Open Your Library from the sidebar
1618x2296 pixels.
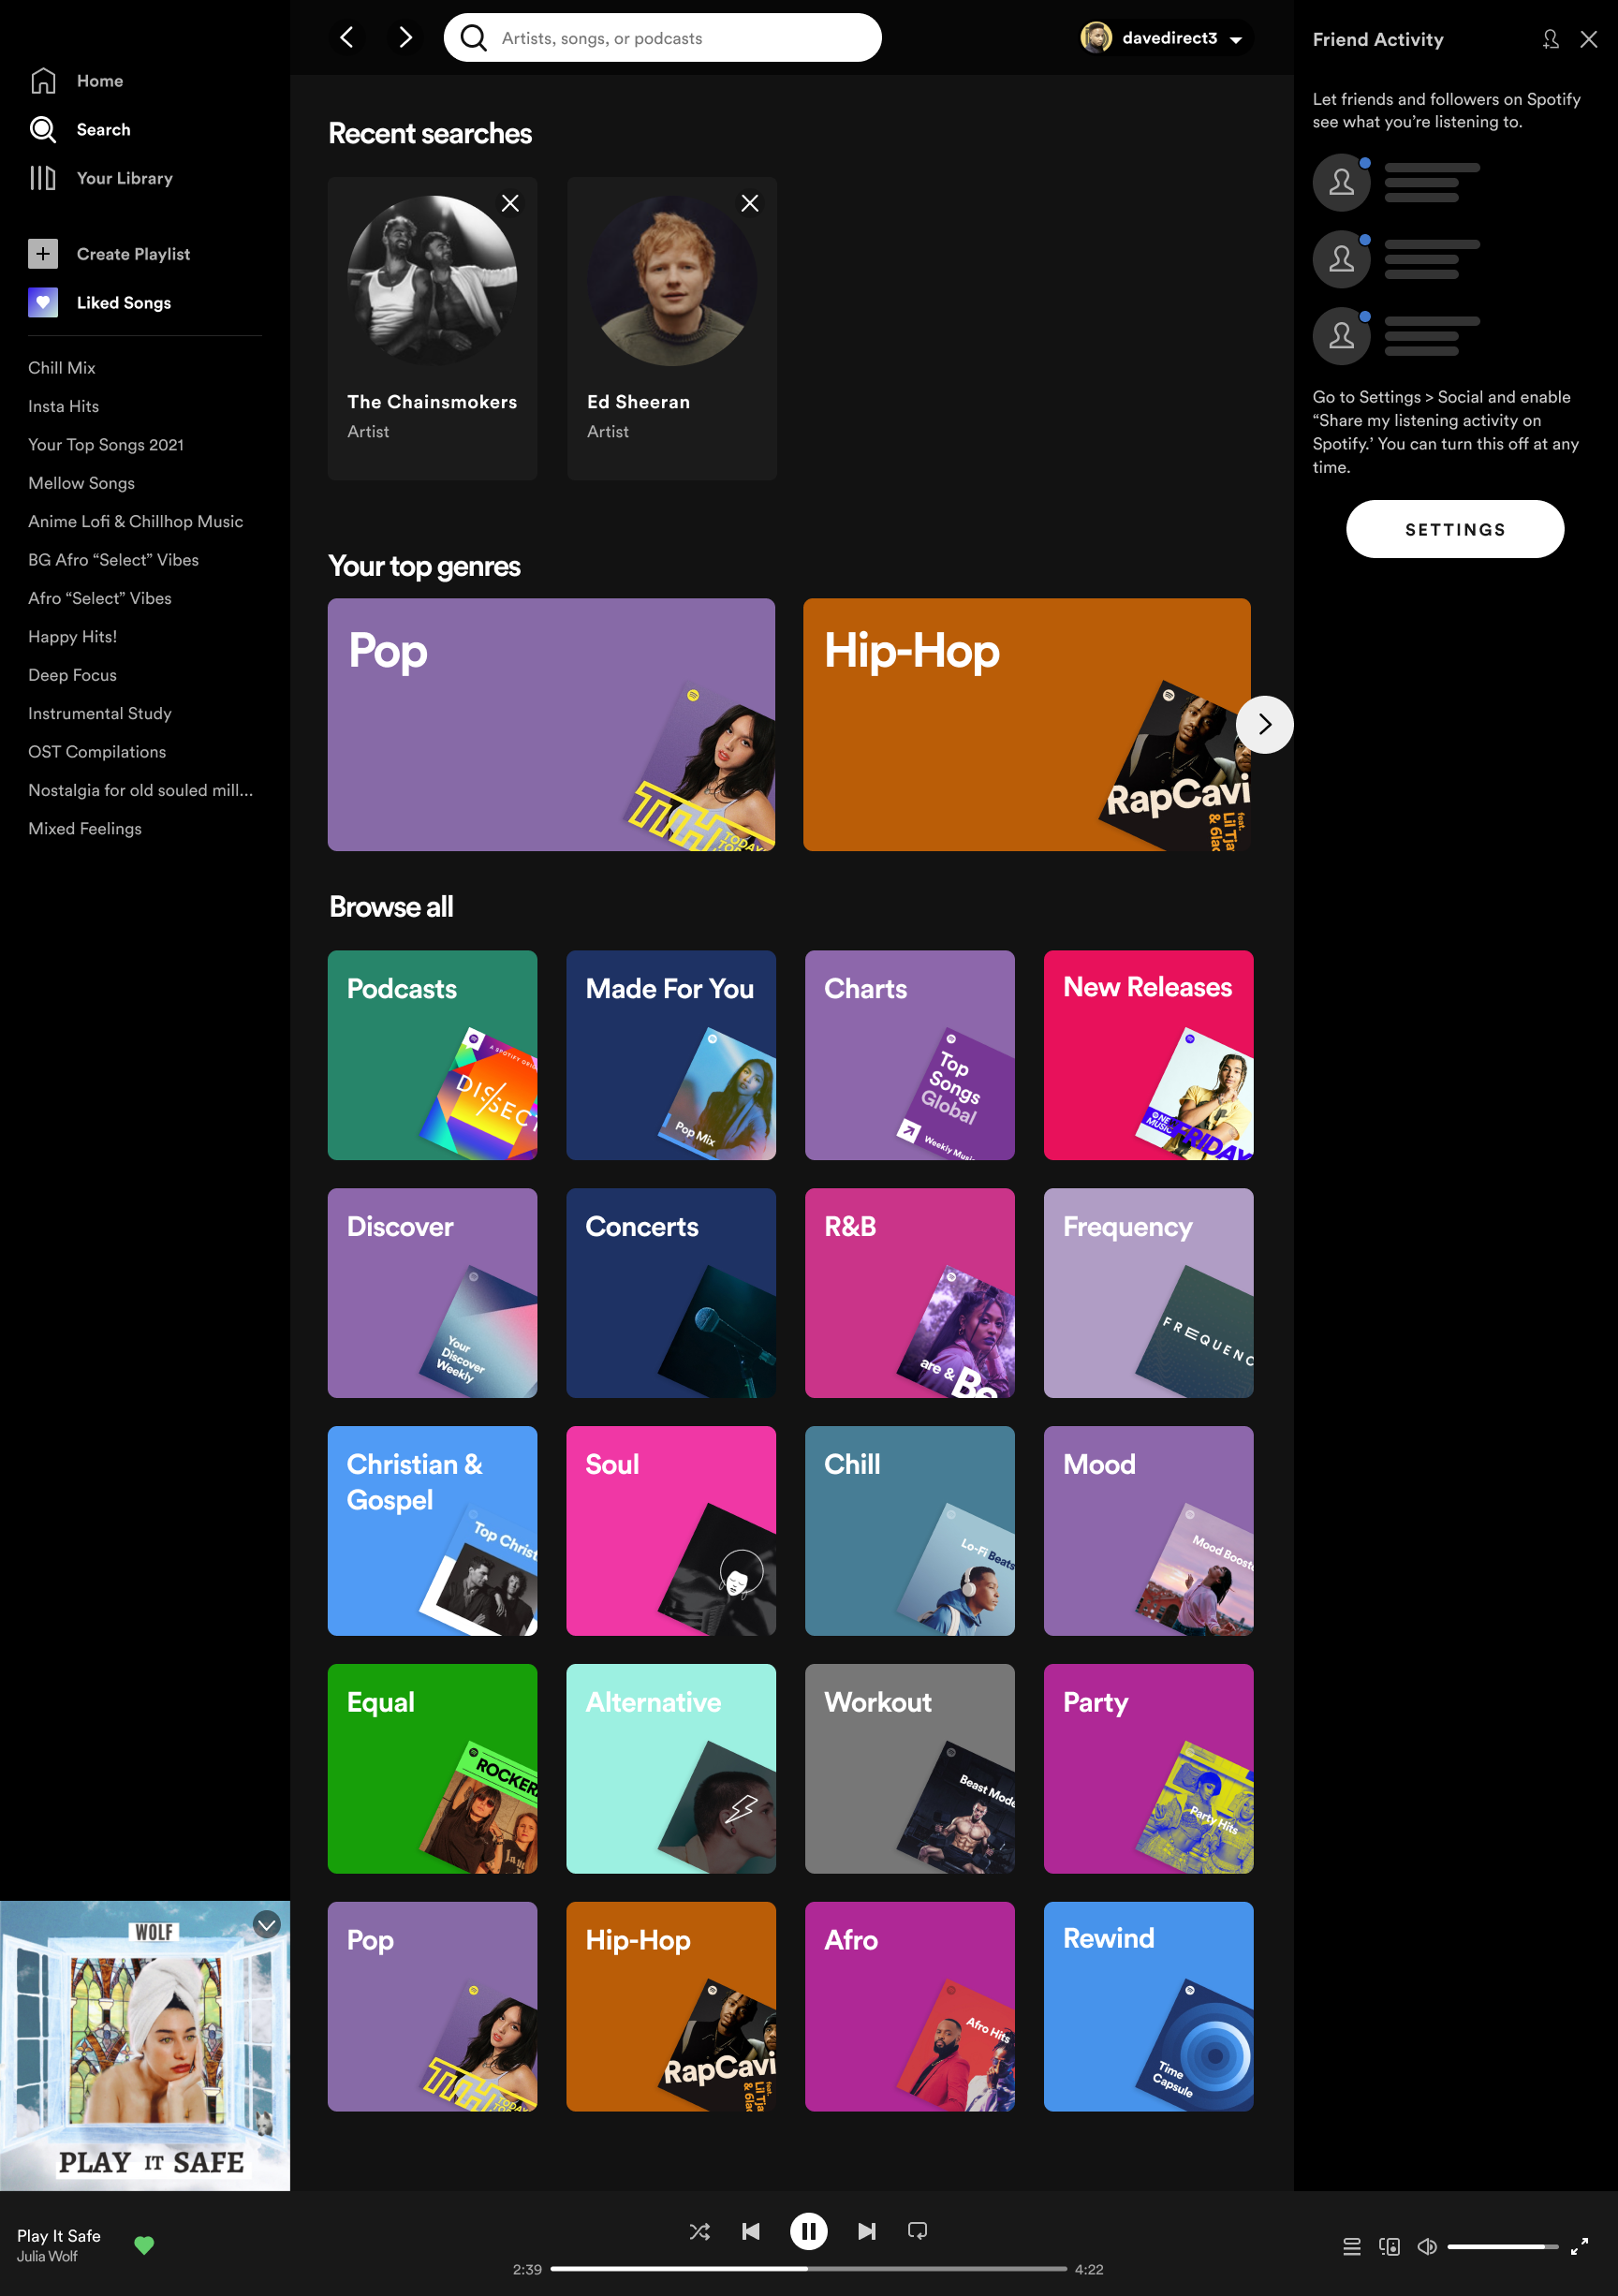(43, 178)
